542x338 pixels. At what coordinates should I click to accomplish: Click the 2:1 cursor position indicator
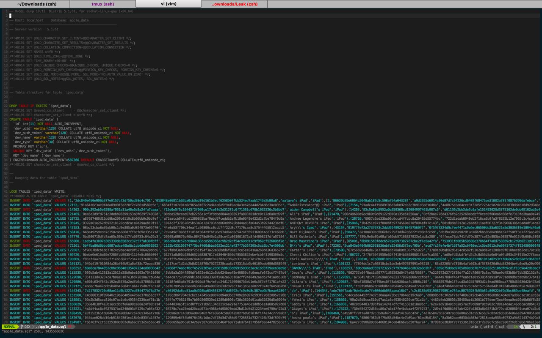533,327
